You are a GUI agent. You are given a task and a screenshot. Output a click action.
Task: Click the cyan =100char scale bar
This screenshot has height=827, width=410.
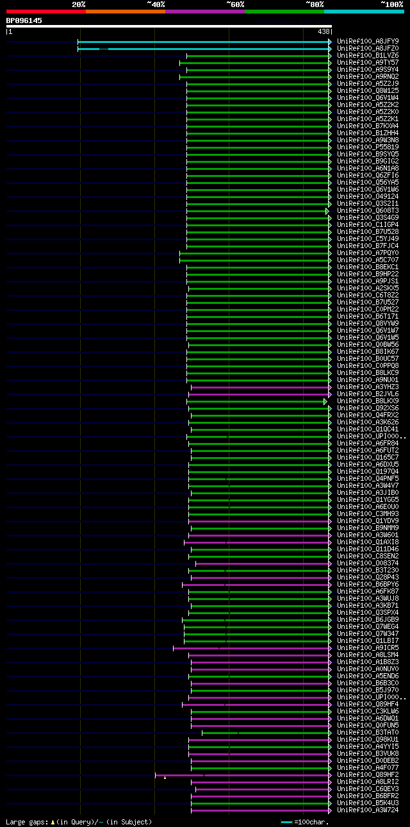click(x=286, y=822)
